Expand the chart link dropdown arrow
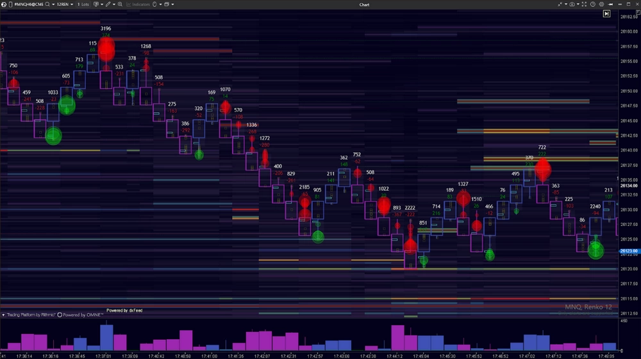This screenshot has height=359, width=641. (x=566, y=4)
